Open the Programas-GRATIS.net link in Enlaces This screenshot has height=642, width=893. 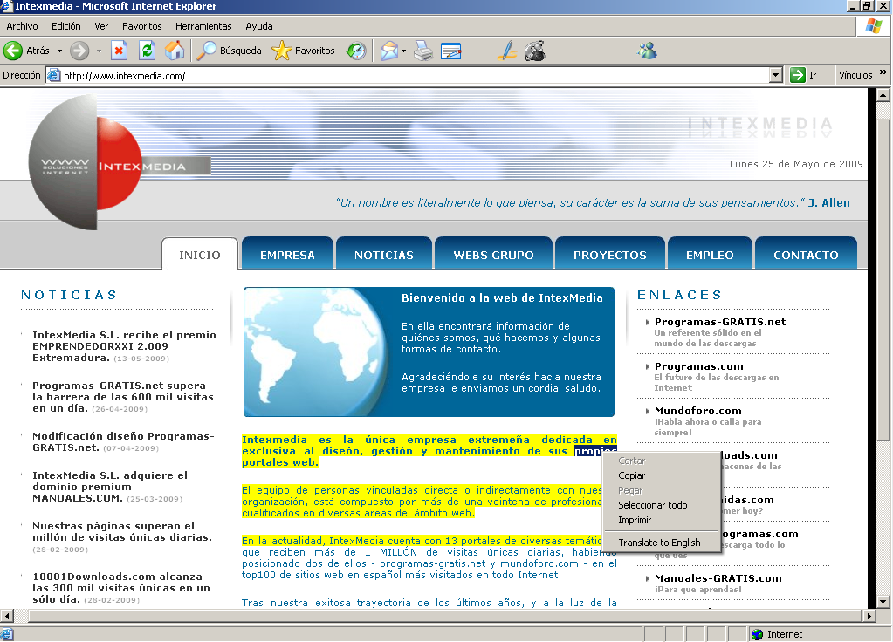point(720,322)
